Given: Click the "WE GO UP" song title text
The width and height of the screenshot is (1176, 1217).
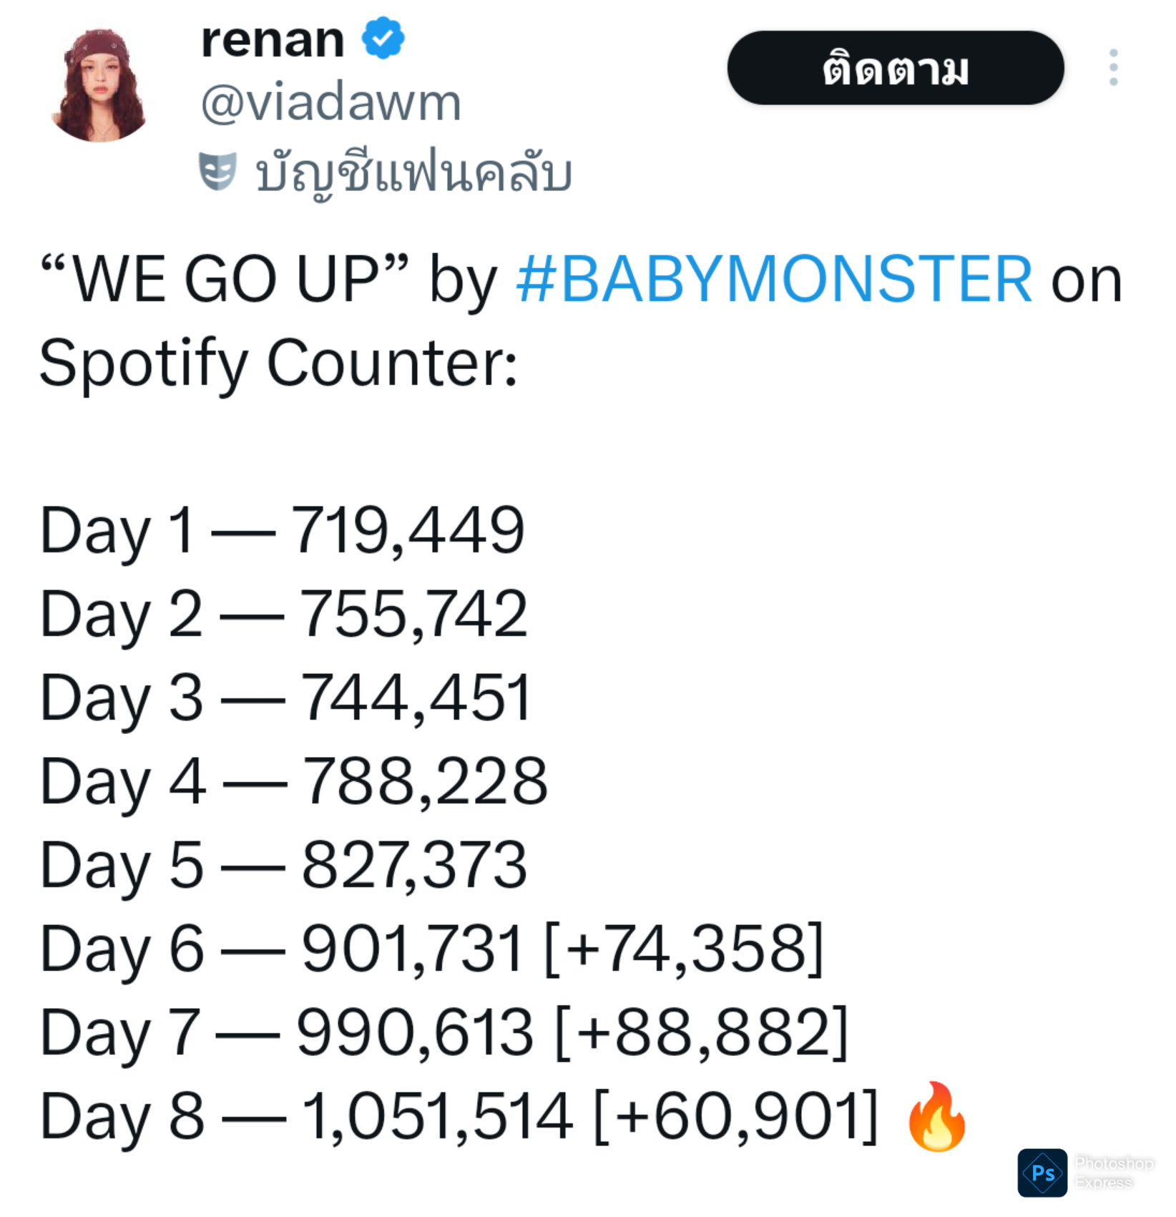Looking at the screenshot, I should [225, 280].
